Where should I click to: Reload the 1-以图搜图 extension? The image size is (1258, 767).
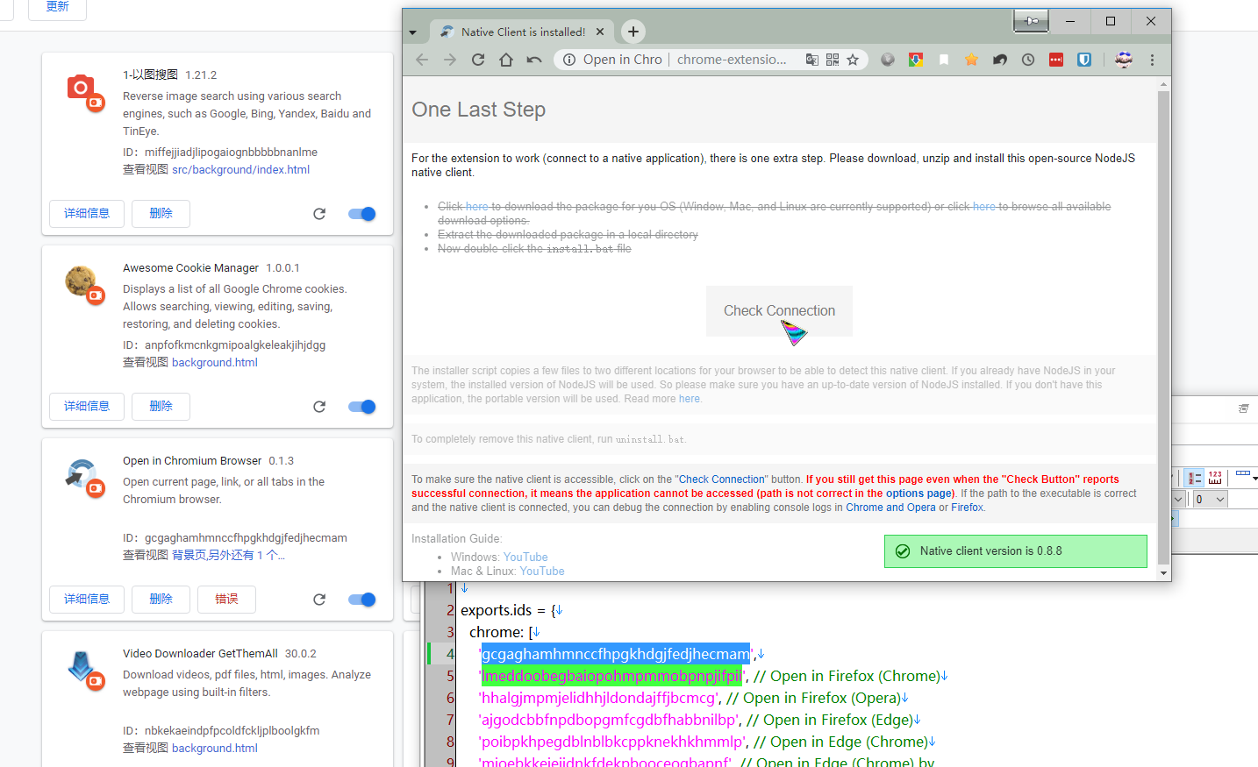[319, 214]
